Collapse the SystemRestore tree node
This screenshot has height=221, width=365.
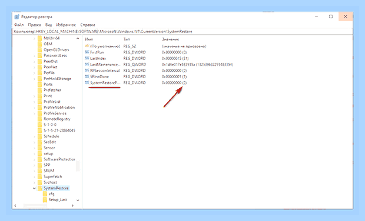34,188
